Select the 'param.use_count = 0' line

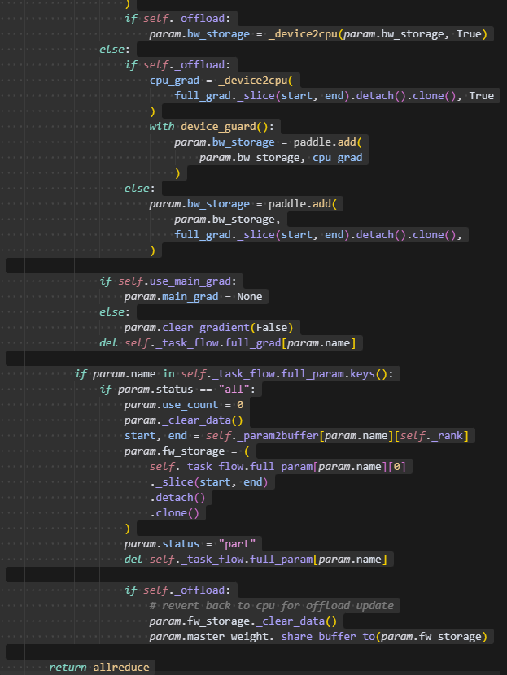[183, 405]
